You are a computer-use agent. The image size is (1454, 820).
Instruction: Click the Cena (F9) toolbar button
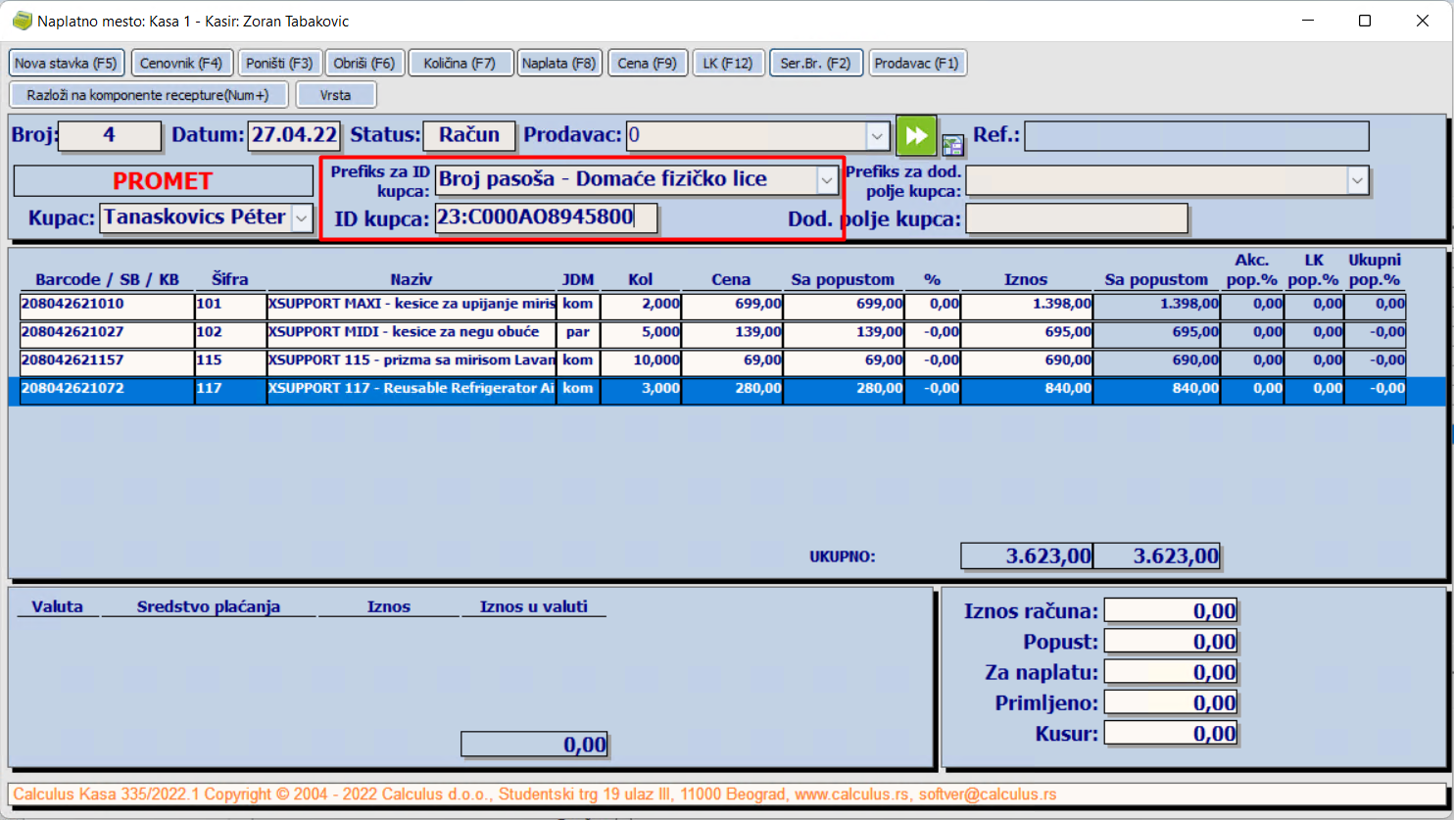click(x=648, y=63)
